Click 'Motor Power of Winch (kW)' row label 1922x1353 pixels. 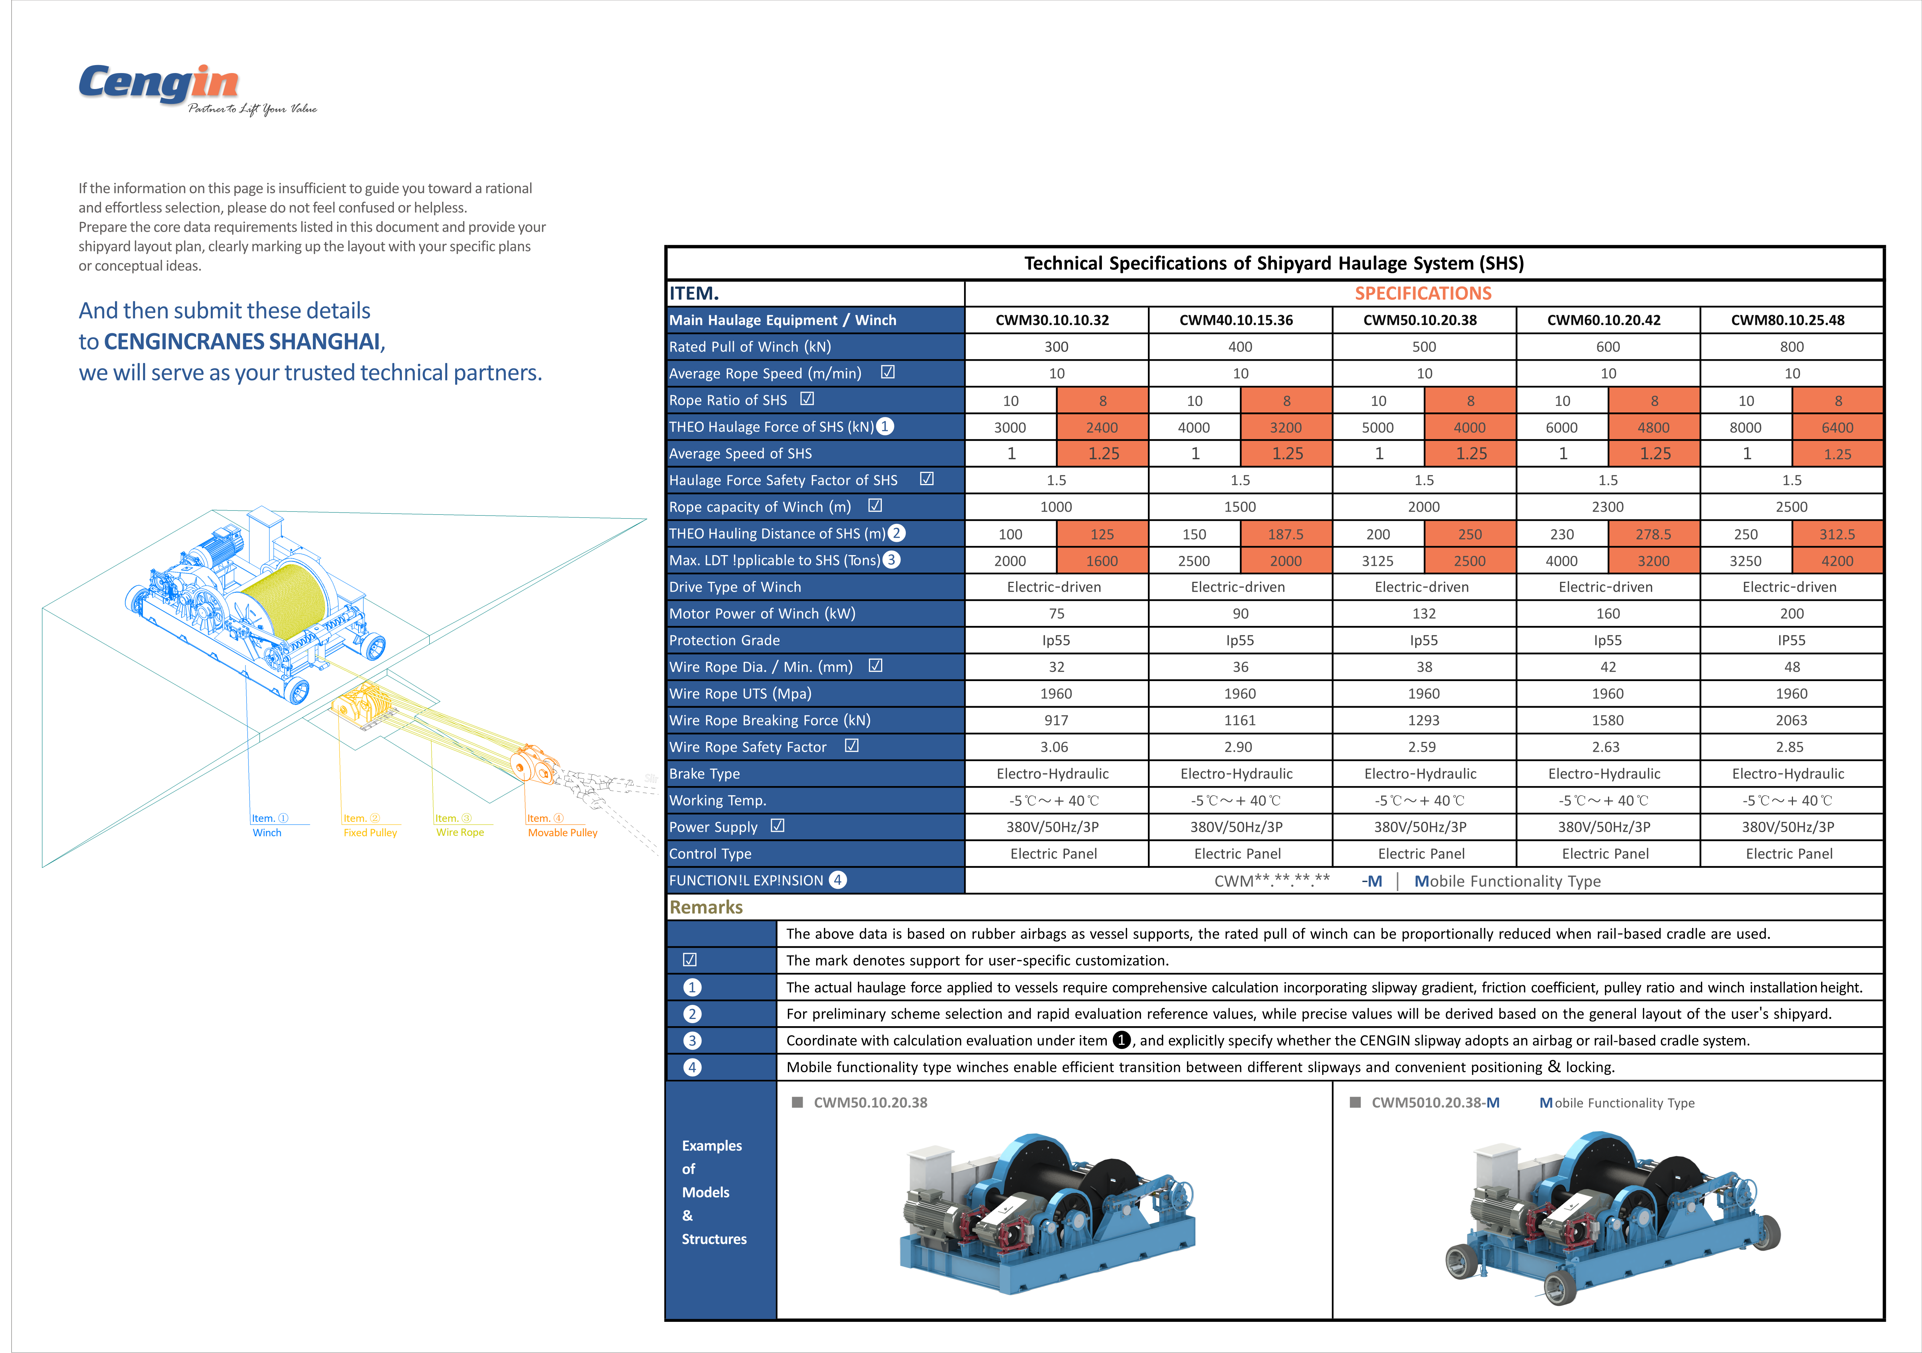point(763,613)
